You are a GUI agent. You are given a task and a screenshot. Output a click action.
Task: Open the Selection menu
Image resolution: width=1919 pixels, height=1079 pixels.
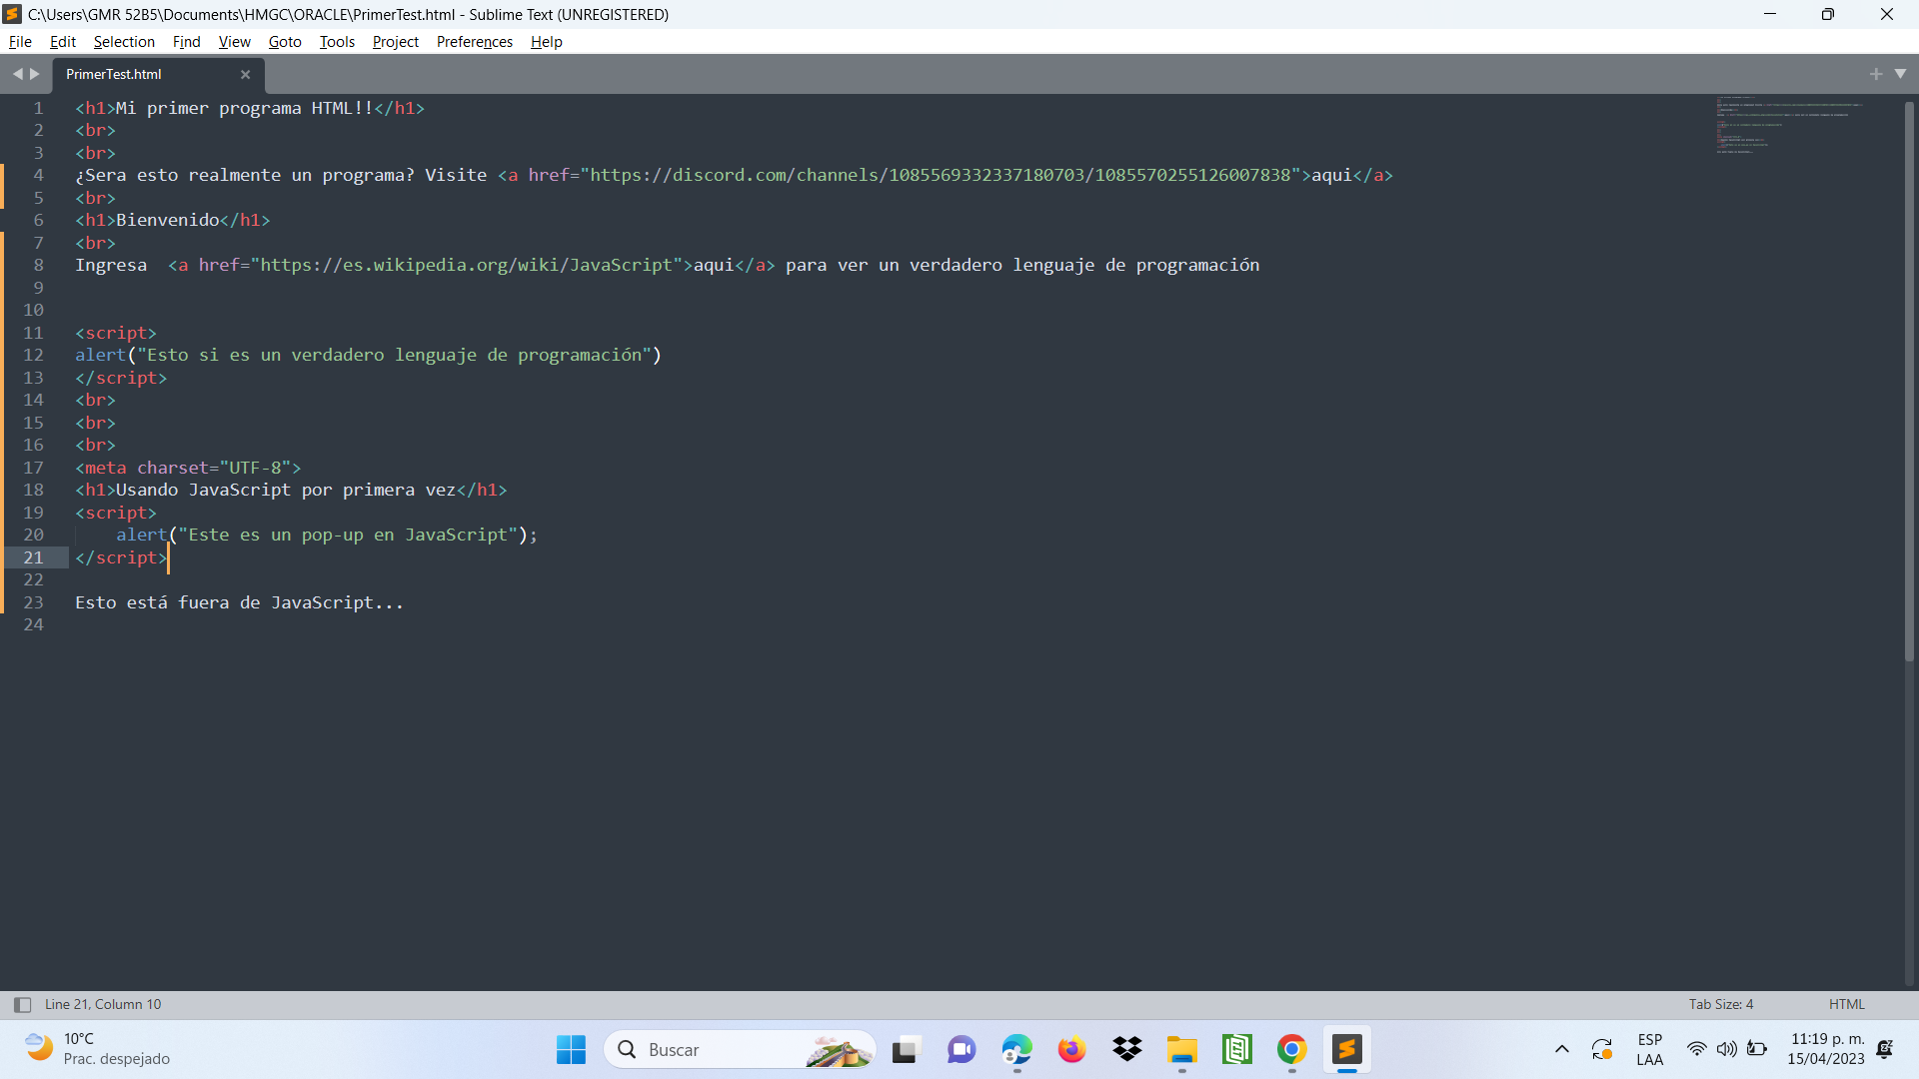point(124,42)
